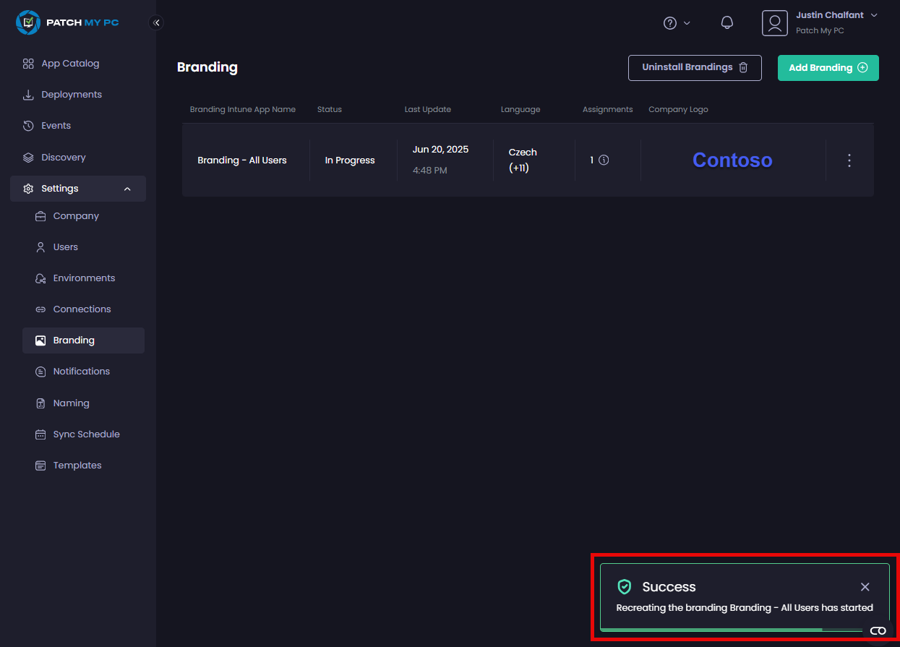
Task: Open the Company settings page
Action: (x=76, y=216)
